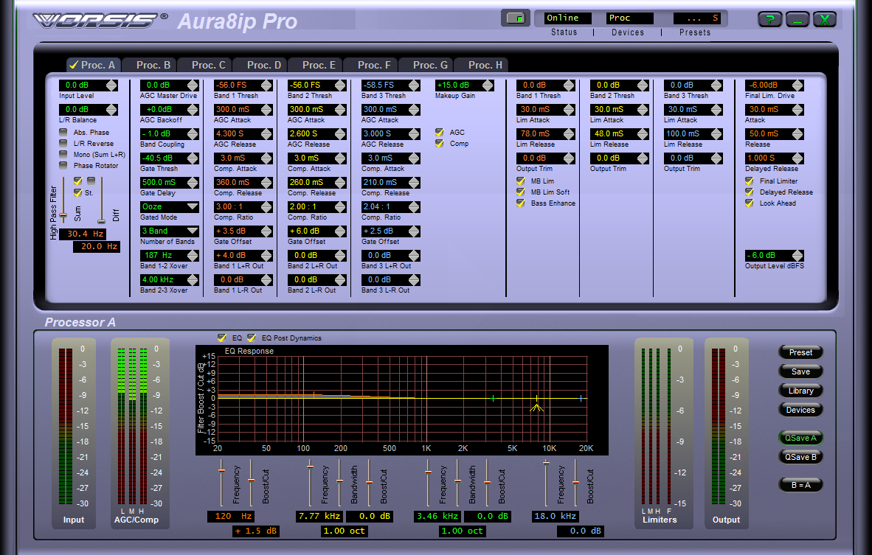Click the Gate Thresh stepper arrows

pyautogui.click(x=193, y=158)
